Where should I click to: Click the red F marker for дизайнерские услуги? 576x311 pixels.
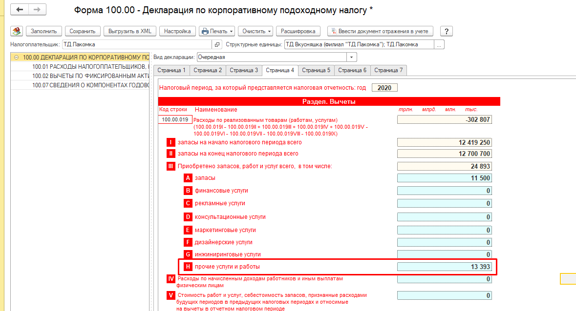pos(188,242)
